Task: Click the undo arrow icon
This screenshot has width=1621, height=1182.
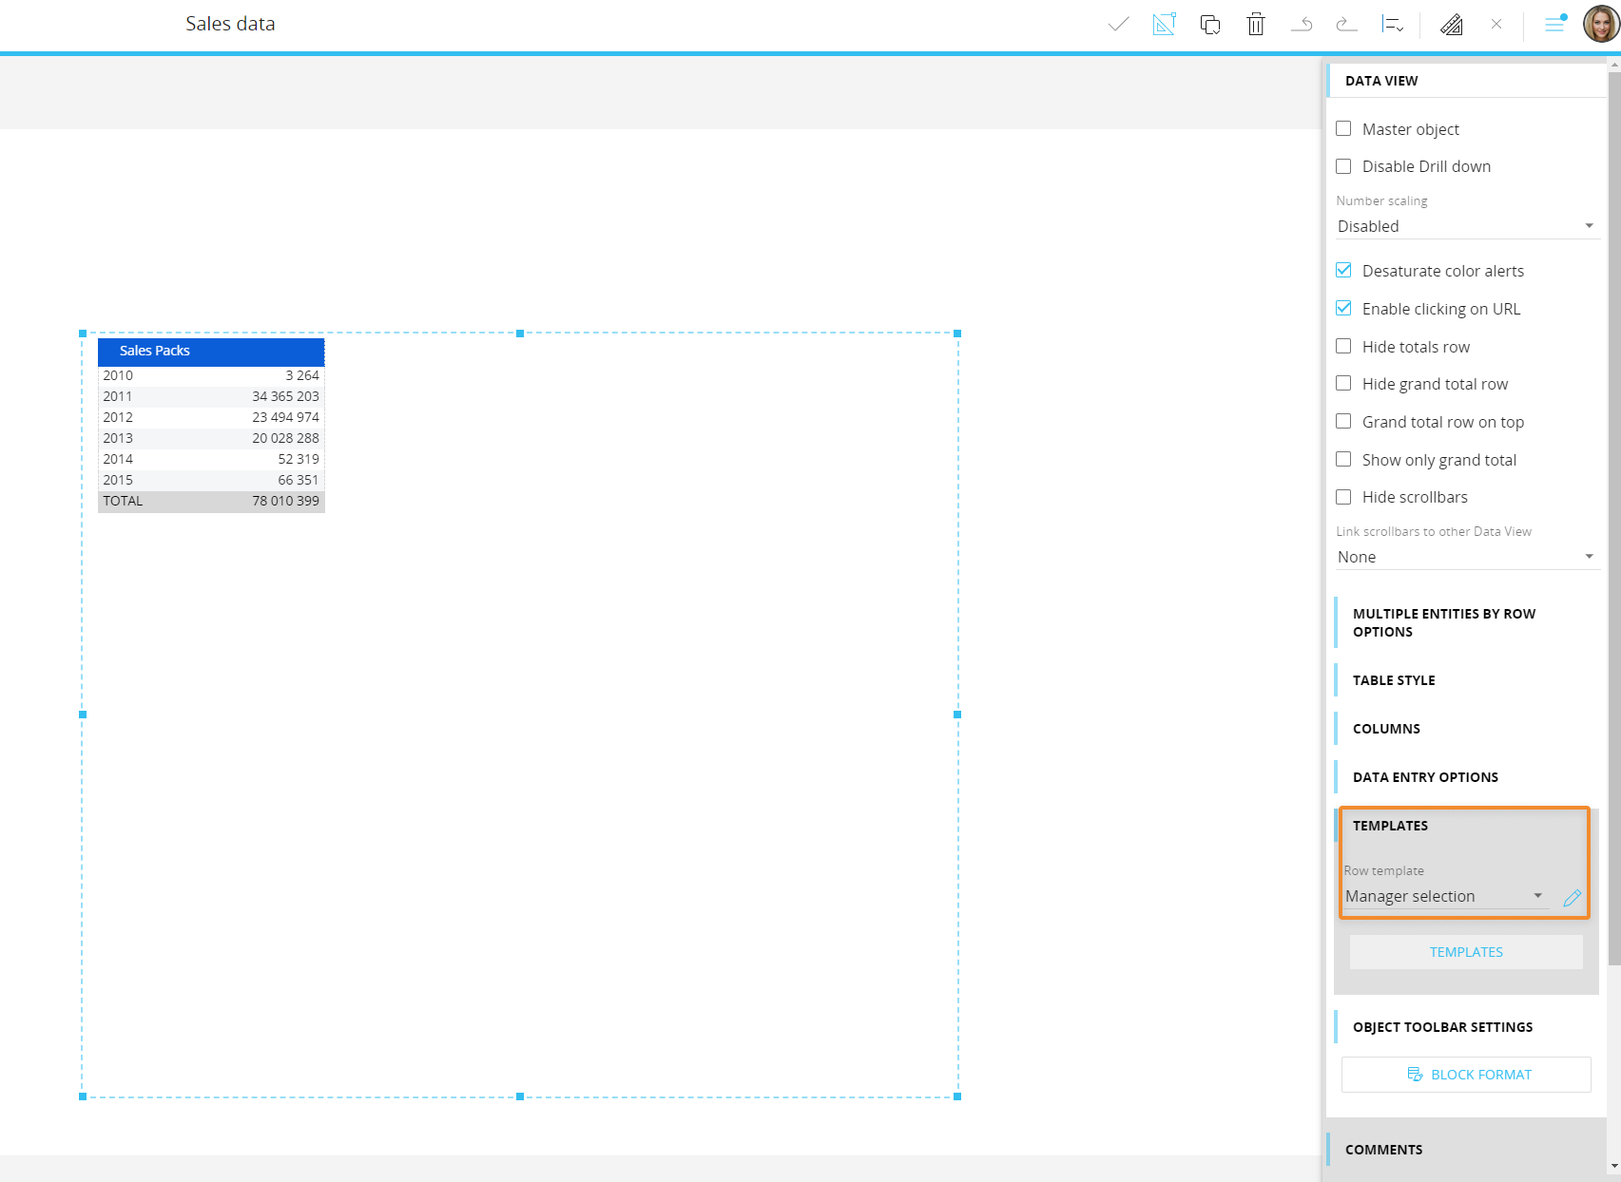Action: coord(1302,25)
